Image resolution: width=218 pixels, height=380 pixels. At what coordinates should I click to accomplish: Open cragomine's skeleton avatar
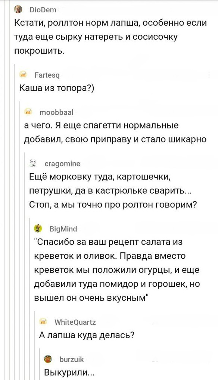pyautogui.click(x=33, y=164)
